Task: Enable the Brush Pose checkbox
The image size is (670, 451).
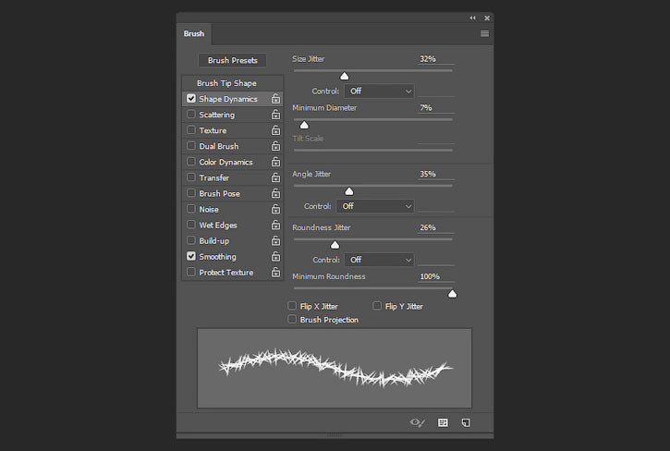Action: 191,193
